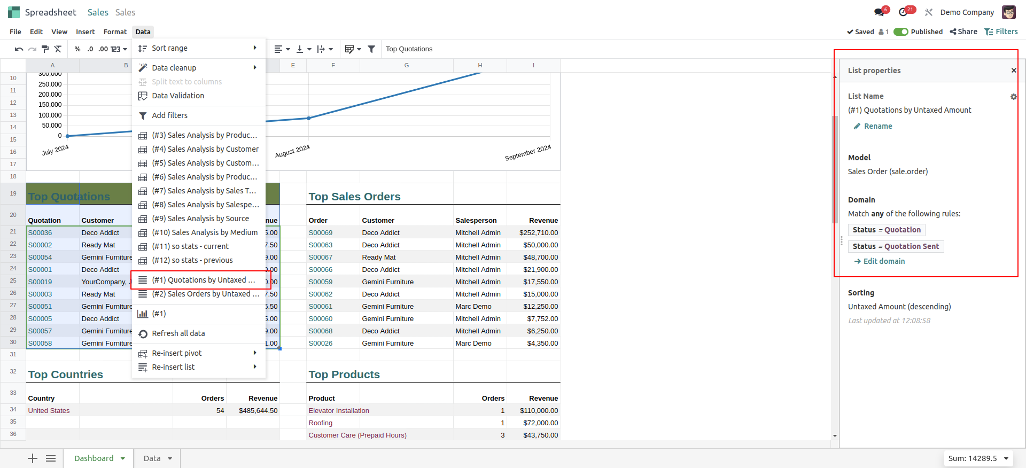The image size is (1026, 468).
Task: Click the undo icon in toolbar
Action: pos(19,49)
